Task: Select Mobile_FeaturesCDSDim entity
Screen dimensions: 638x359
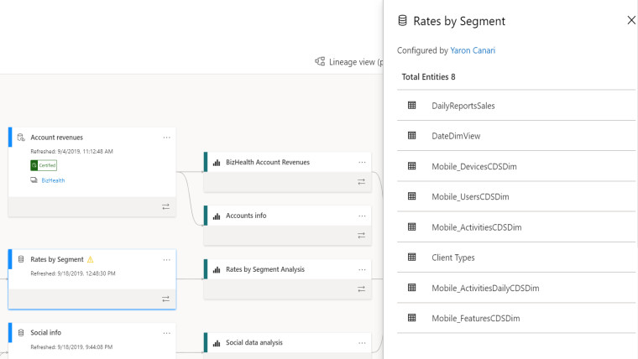Action: click(x=516, y=319)
